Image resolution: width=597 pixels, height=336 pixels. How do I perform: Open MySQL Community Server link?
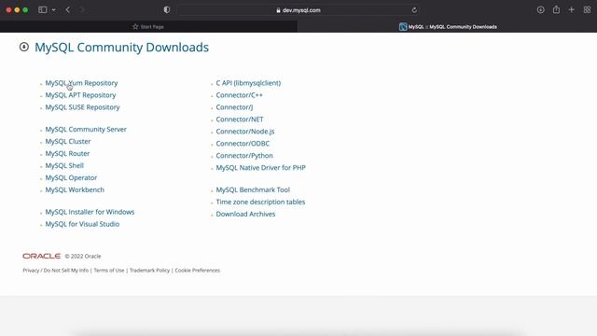pos(86,130)
